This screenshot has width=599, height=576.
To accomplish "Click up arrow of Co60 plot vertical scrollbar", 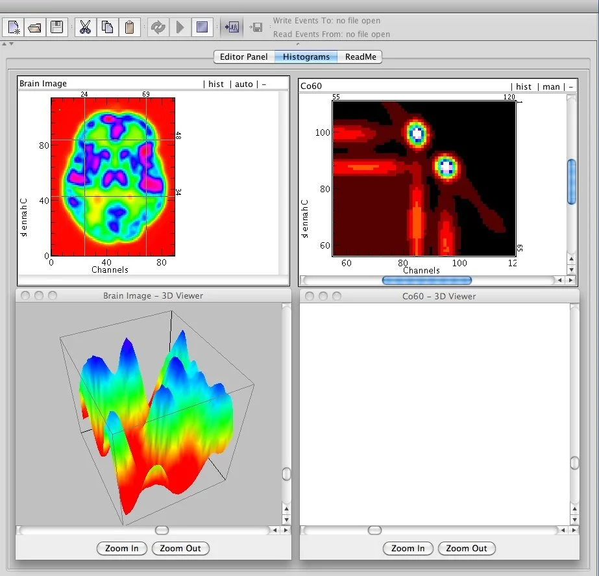I will 572,259.
